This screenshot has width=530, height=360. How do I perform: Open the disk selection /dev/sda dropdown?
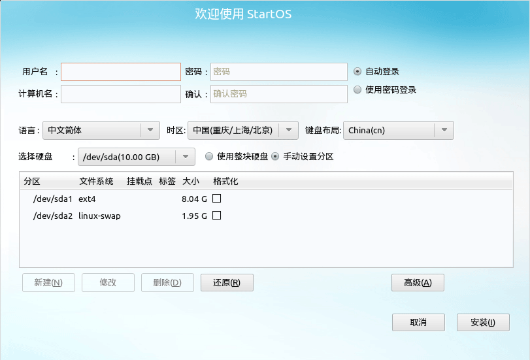[136, 157]
